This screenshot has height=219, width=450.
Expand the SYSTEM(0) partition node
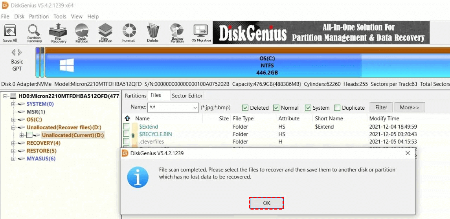click(13, 104)
